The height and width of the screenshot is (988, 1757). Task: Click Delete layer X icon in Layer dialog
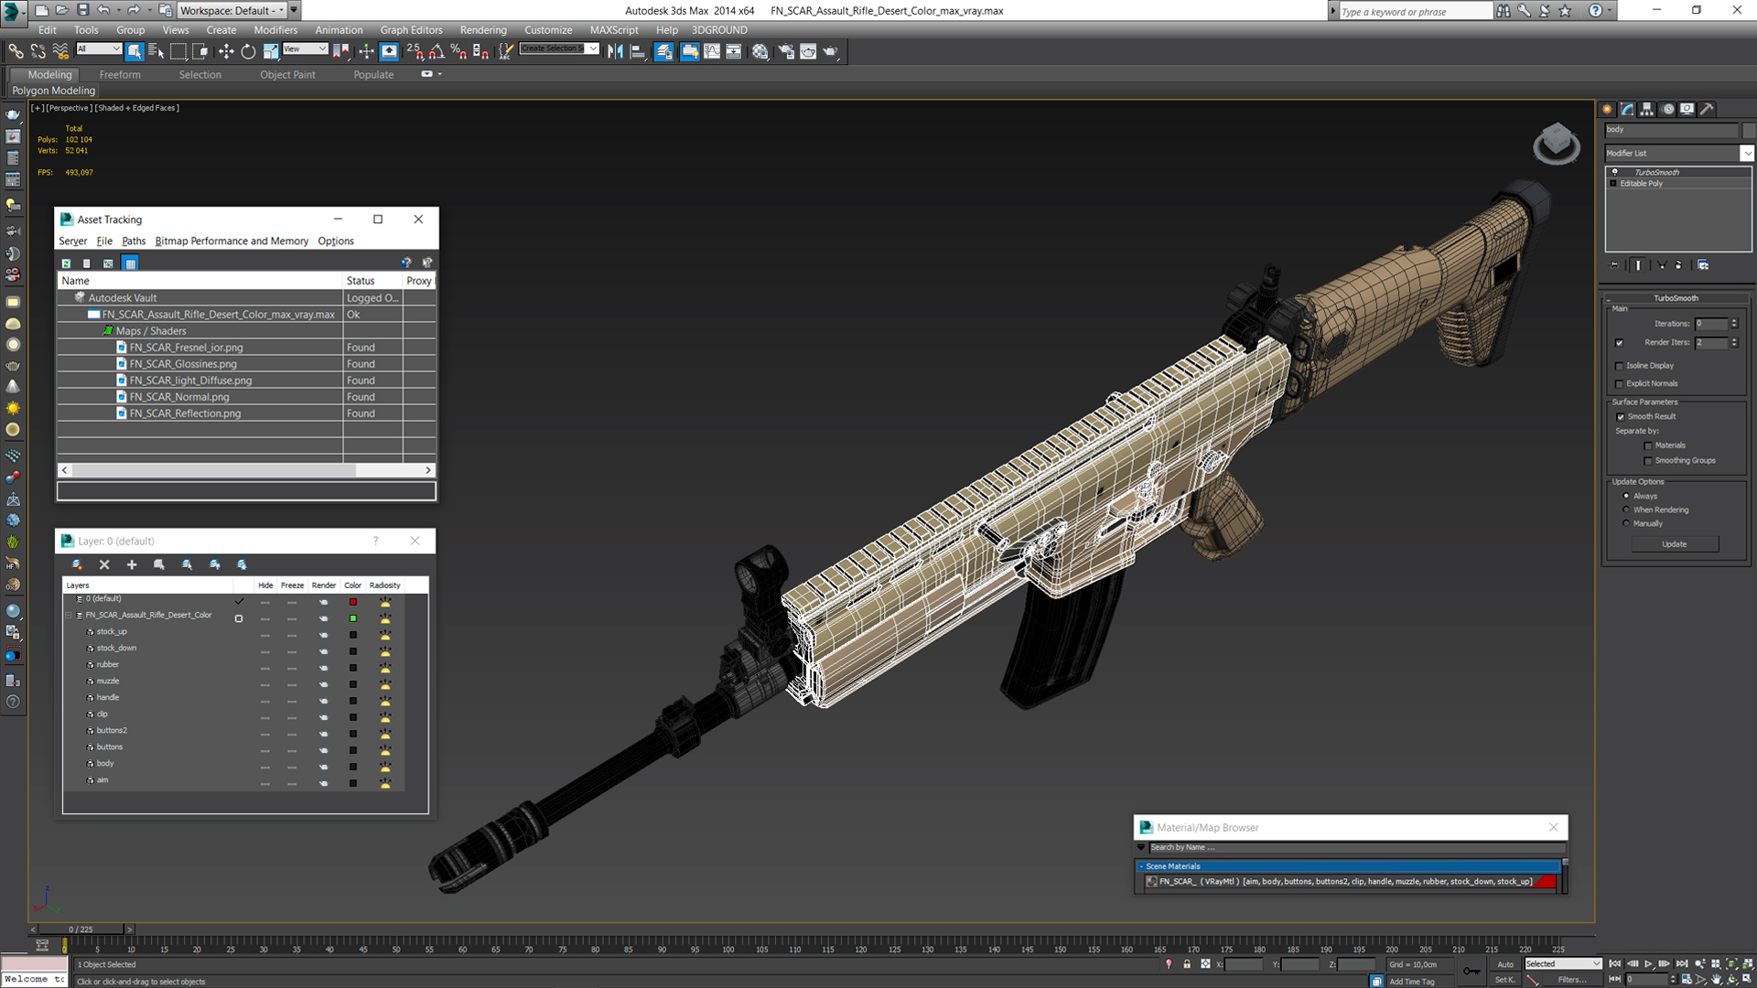point(104,564)
